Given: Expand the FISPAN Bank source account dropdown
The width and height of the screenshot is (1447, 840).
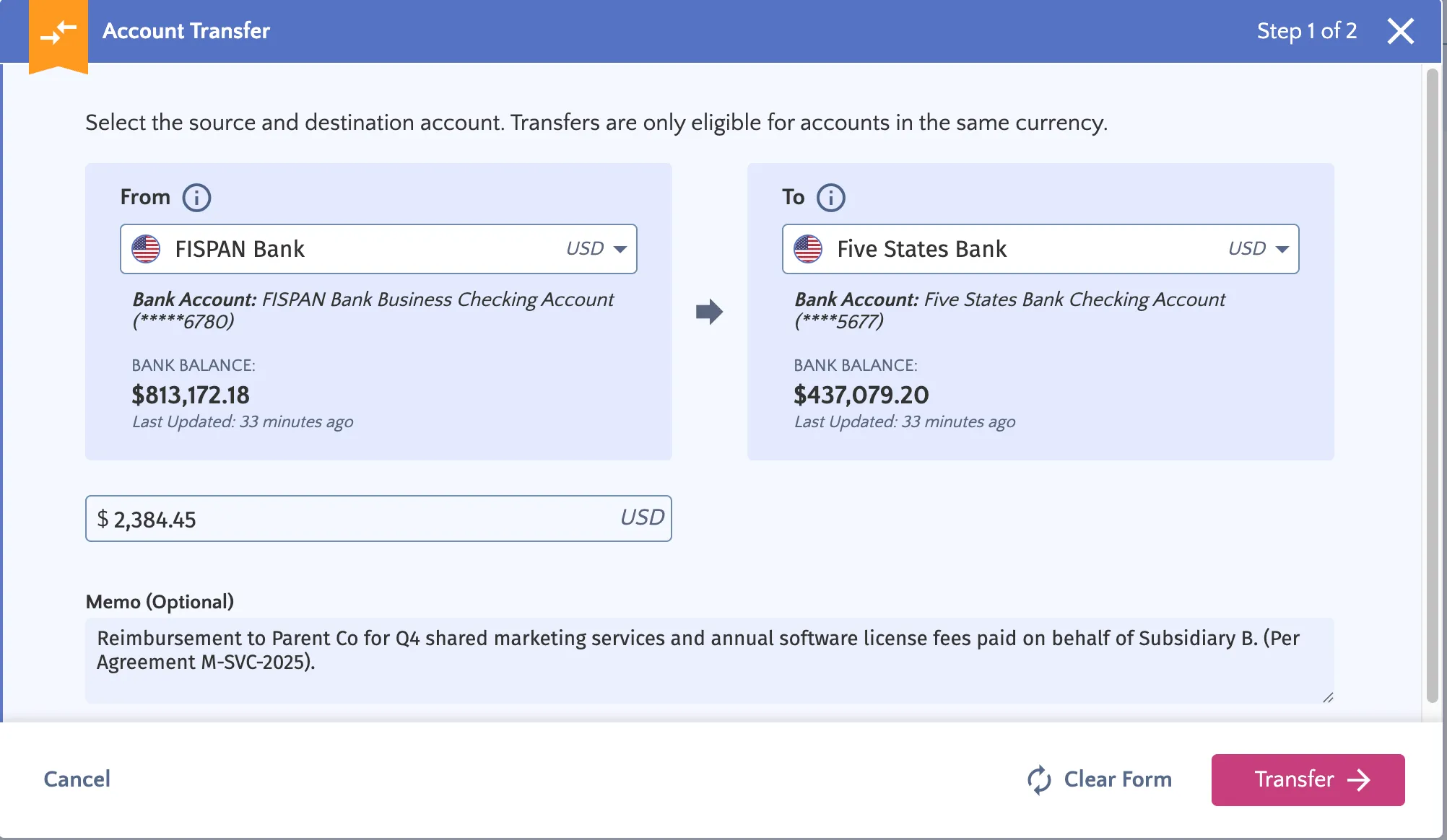Looking at the screenshot, I should (378, 249).
